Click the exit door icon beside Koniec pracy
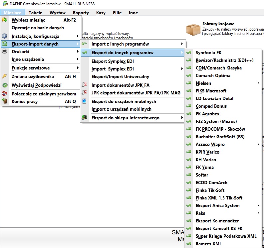 pos(4,101)
